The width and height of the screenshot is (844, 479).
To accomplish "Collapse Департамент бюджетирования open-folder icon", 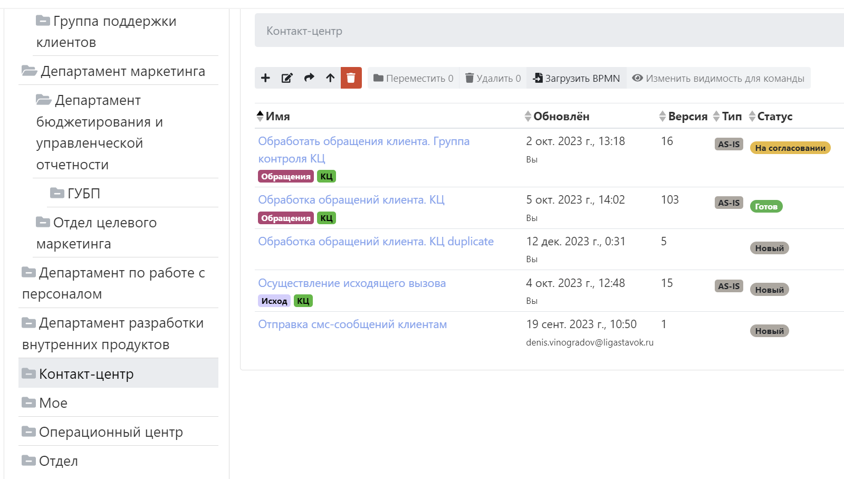I will (x=43, y=99).
